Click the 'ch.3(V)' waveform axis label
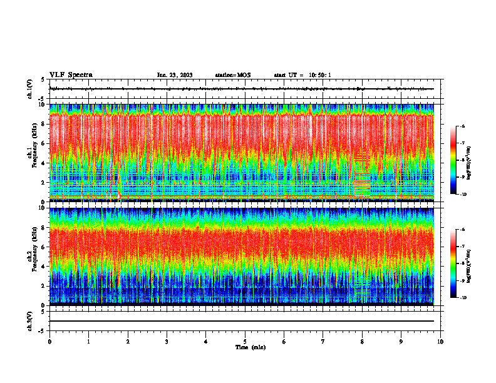This screenshot has height=383, width=496. tap(29, 321)
